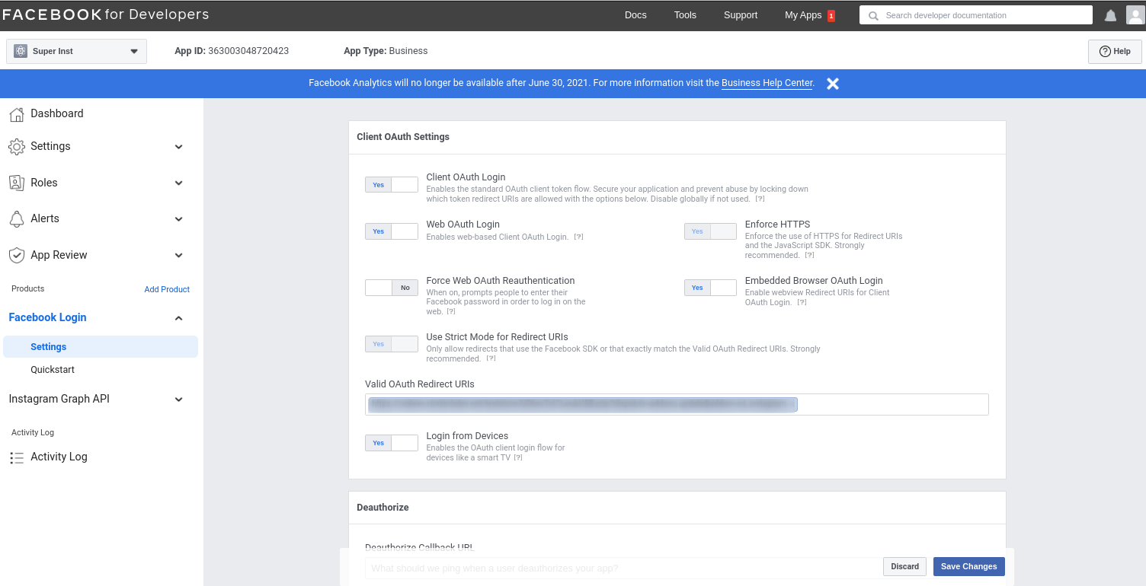Open the Dashboard home icon
This screenshot has width=1146, height=586.
pyautogui.click(x=16, y=114)
